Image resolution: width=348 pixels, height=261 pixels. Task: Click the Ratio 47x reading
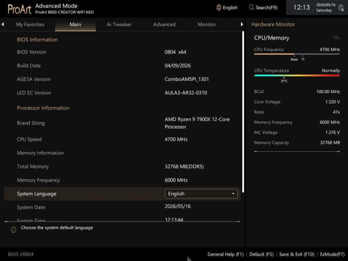pyautogui.click(x=297, y=112)
